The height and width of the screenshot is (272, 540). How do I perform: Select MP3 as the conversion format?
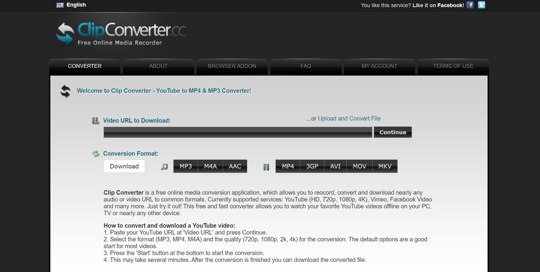185,166
